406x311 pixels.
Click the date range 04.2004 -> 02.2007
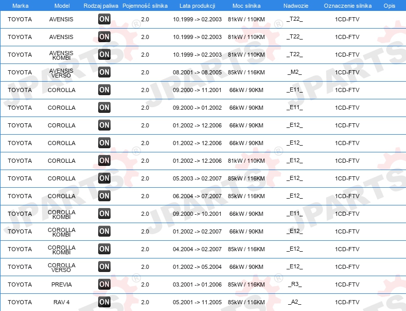(197, 249)
